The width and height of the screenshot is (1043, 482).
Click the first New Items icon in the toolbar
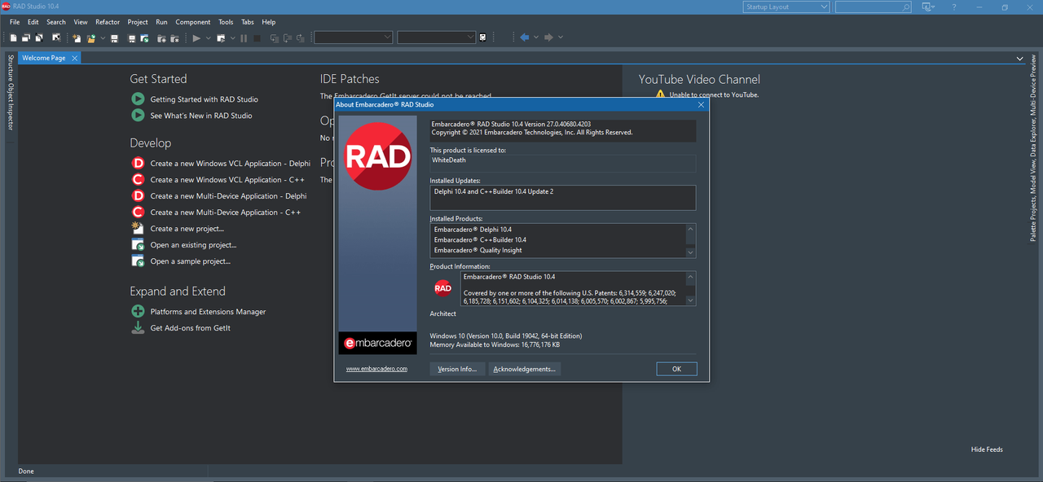(13, 37)
